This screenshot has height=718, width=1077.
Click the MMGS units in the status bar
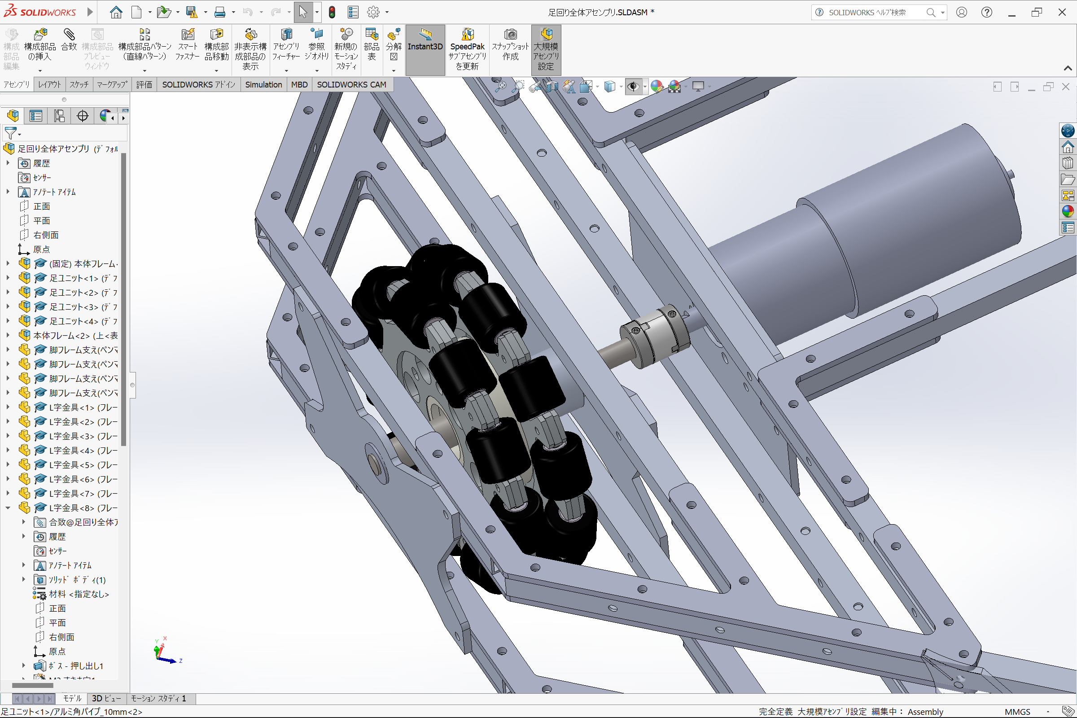click(1017, 712)
